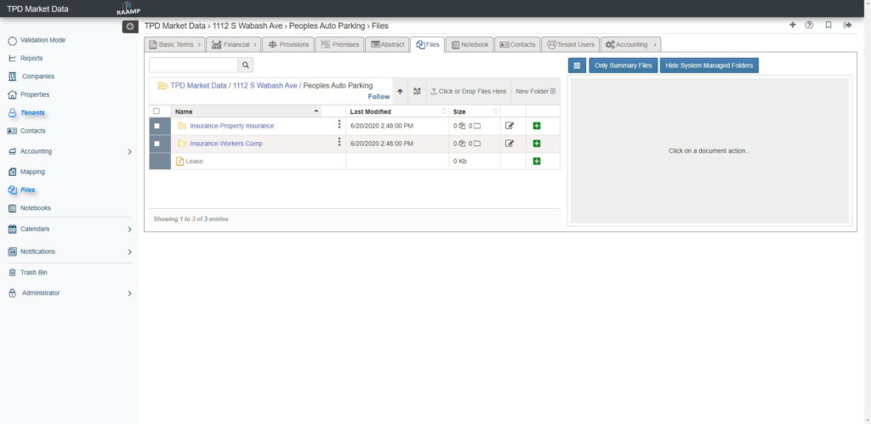
Task: Click the logout arrow icon
Action: point(847,25)
